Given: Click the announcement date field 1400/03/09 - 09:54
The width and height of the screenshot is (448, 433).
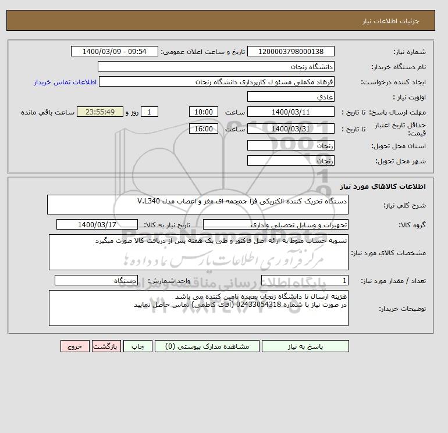Looking at the screenshot, I should [114, 51].
